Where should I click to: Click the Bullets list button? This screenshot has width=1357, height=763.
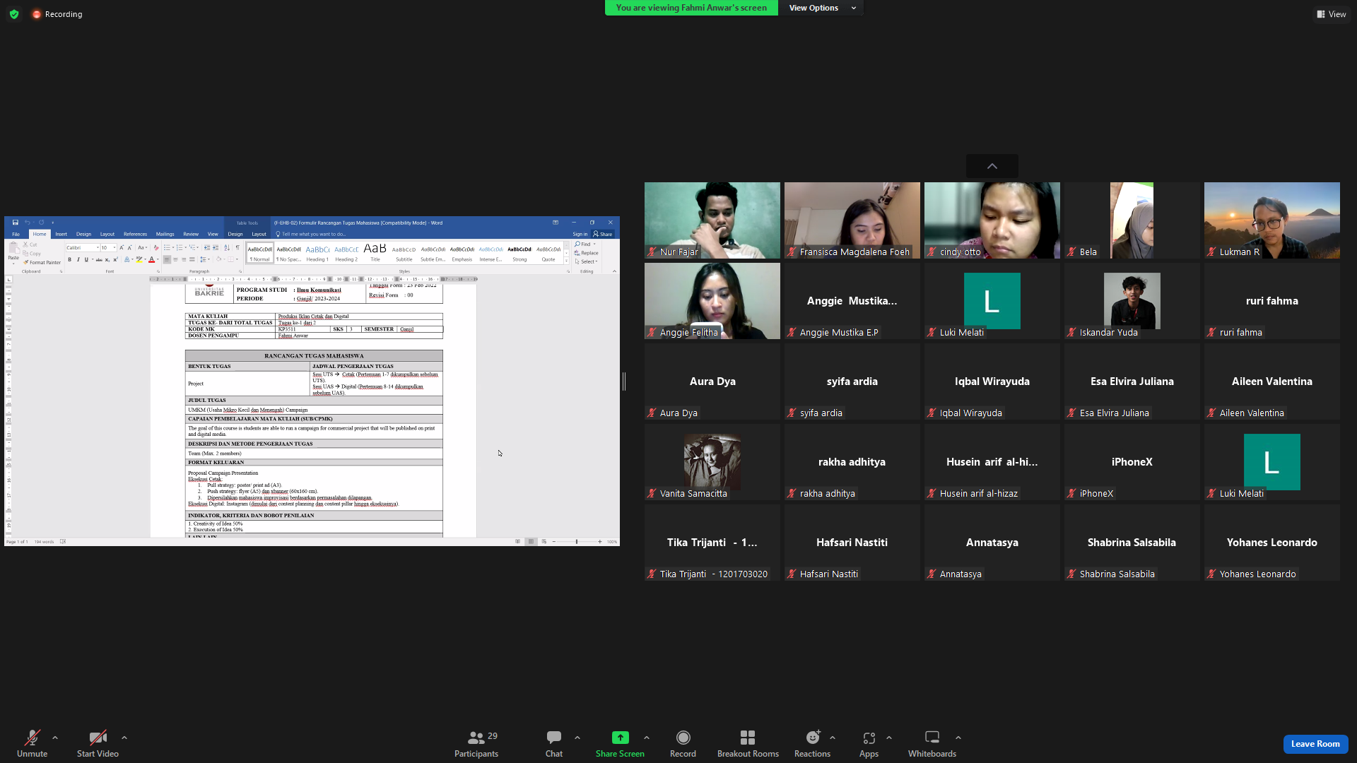(x=167, y=247)
